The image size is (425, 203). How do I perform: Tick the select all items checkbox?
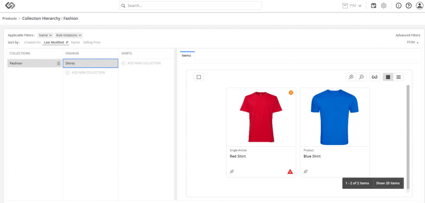(199, 77)
